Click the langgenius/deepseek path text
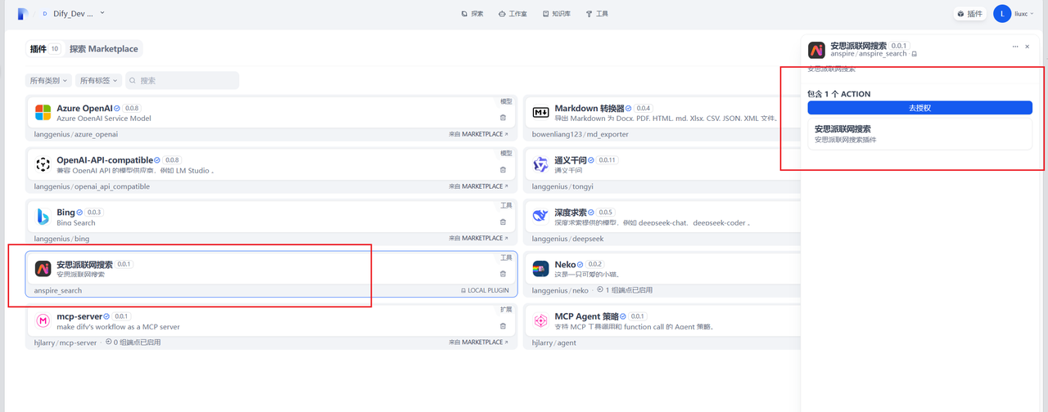Image resolution: width=1048 pixels, height=412 pixels. (567, 239)
